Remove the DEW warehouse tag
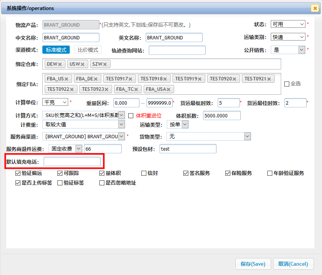322x275 pixels. click(x=60, y=64)
